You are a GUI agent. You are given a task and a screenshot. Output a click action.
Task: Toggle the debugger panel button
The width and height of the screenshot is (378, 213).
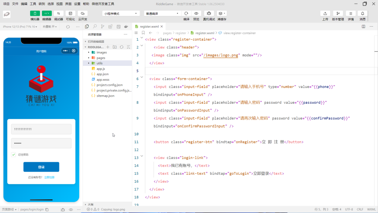coord(58,14)
